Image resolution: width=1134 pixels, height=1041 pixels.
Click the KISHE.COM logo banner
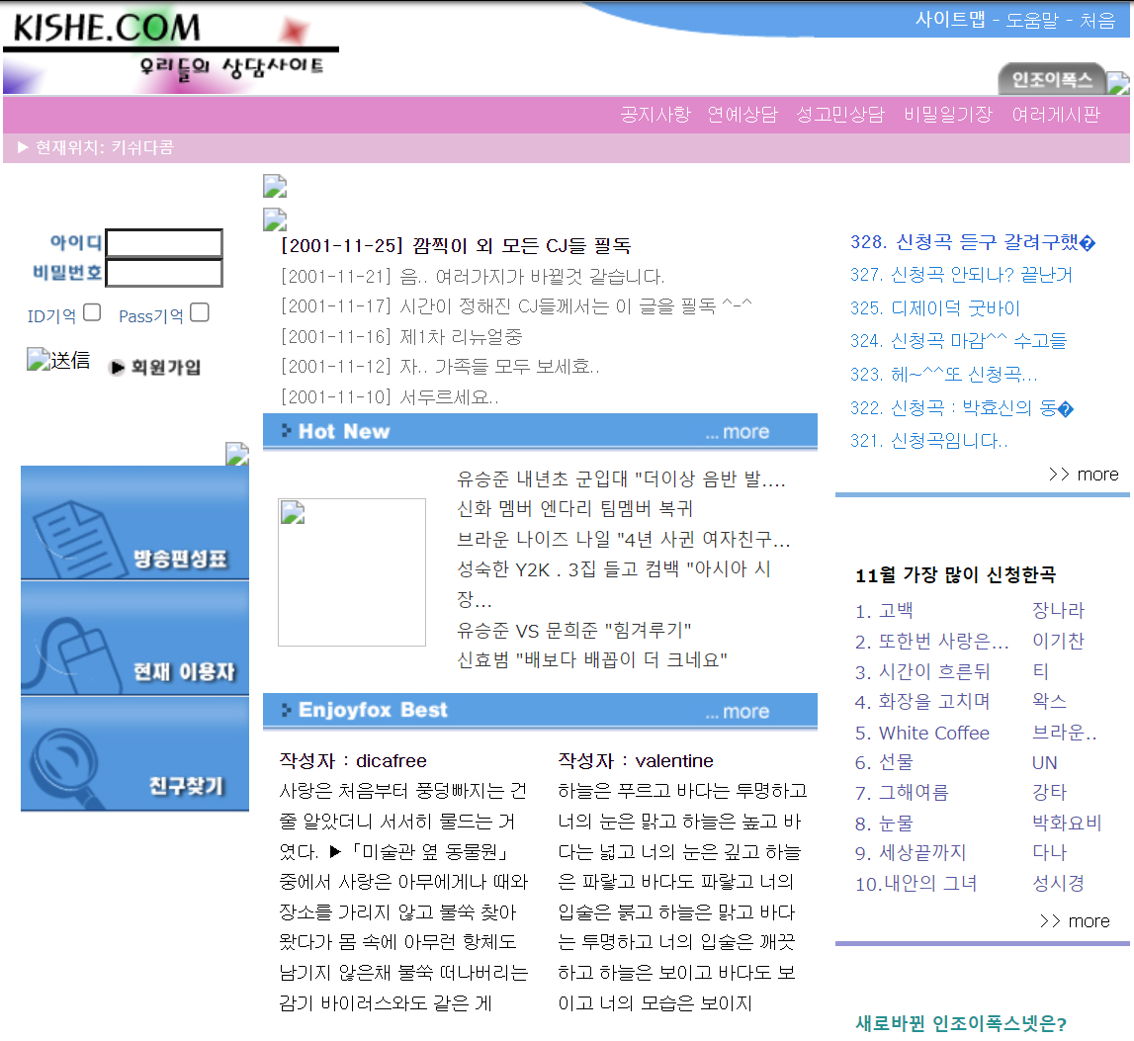170,48
